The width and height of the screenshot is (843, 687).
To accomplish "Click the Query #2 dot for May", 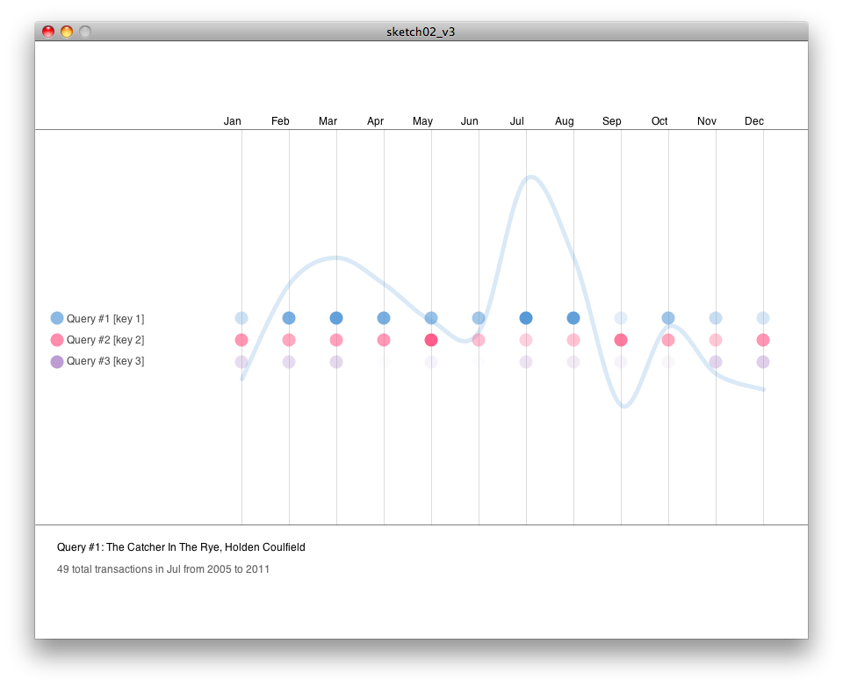I will [431, 340].
